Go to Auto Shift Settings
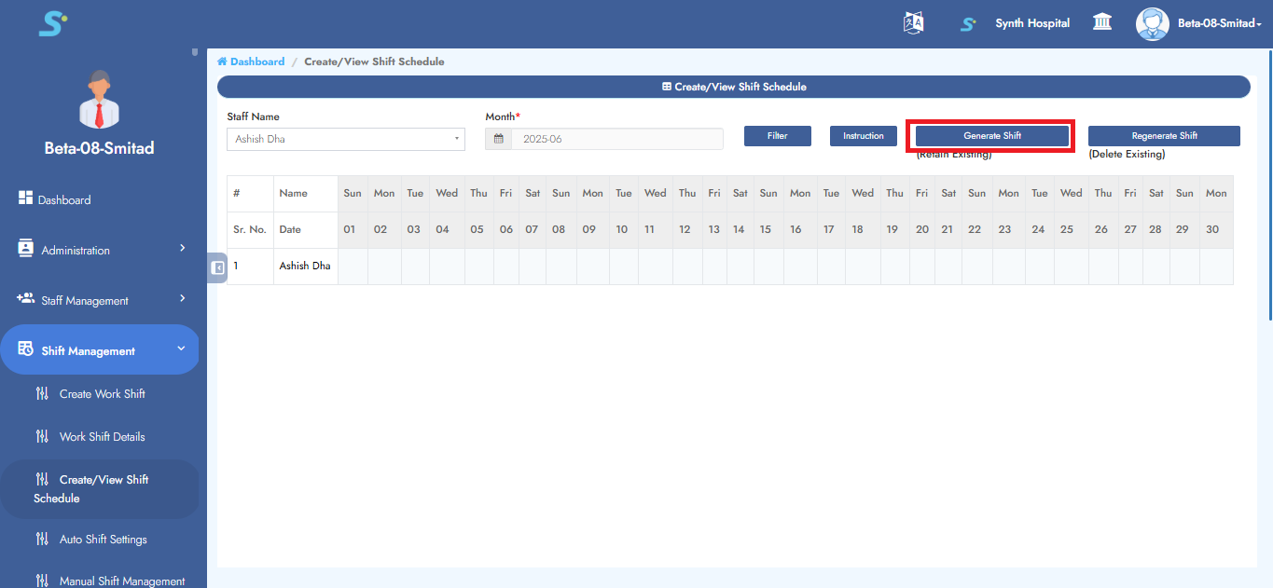 (x=103, y=539)
